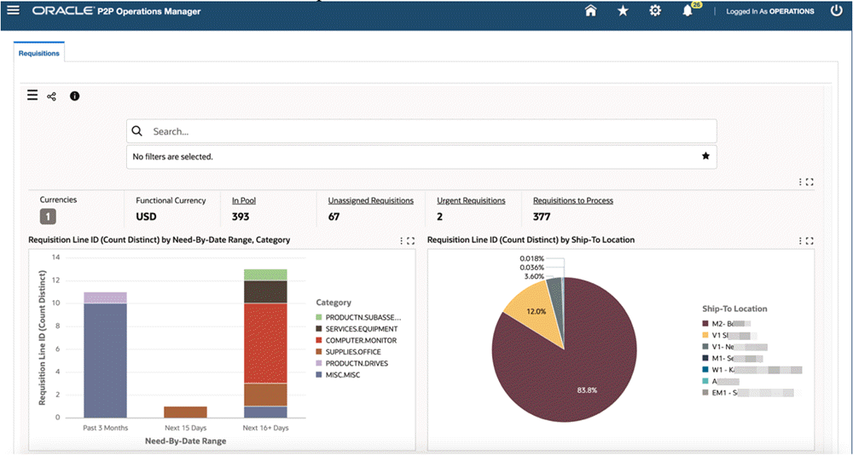
Task: Maximize the Need-By-Date Range chart
Action: [411, 240]
